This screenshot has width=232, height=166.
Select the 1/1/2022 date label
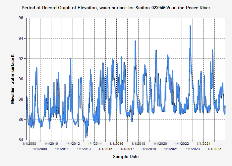[182, 144]
